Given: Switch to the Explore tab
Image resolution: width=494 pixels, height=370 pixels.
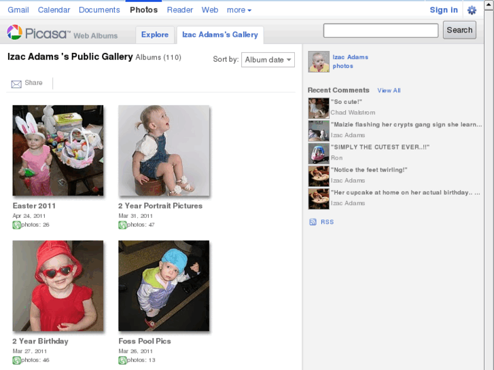Looking at the screenshot, I should 155,35.
